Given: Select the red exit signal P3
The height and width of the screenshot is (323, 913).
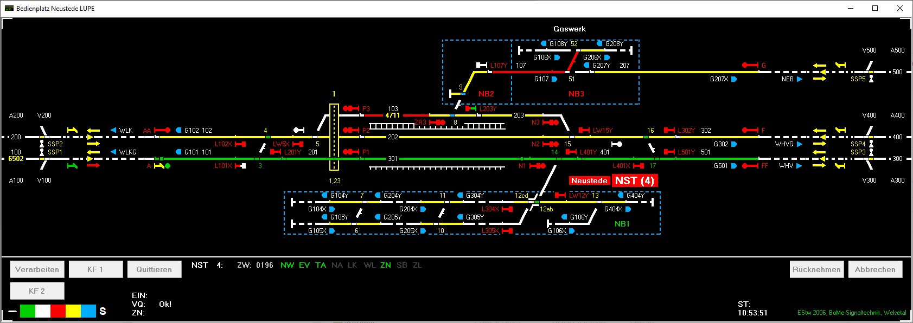Looking at the screenshot, I should click(351, 108).
